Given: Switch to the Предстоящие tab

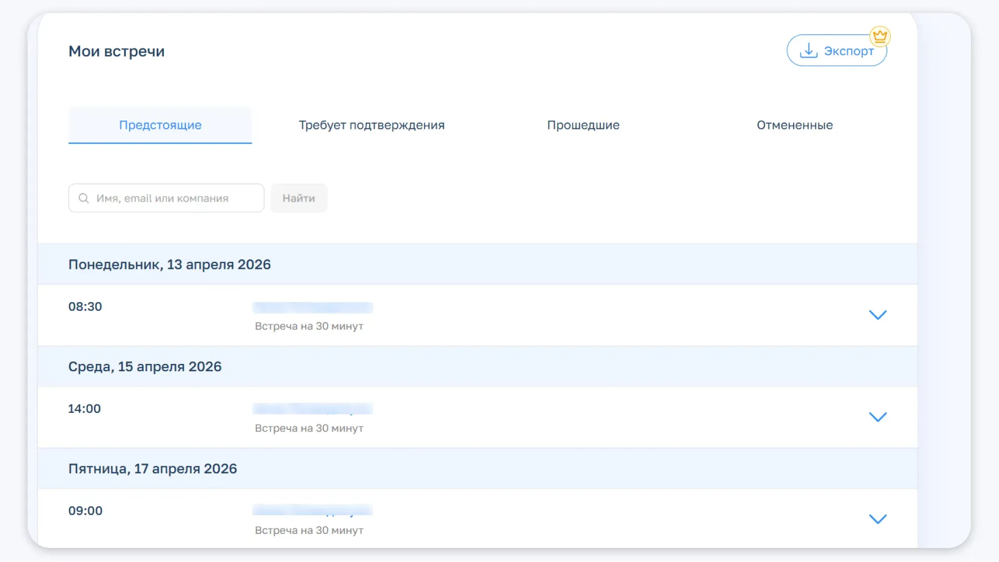Looking at the screenshot, I should click(160, 125).
